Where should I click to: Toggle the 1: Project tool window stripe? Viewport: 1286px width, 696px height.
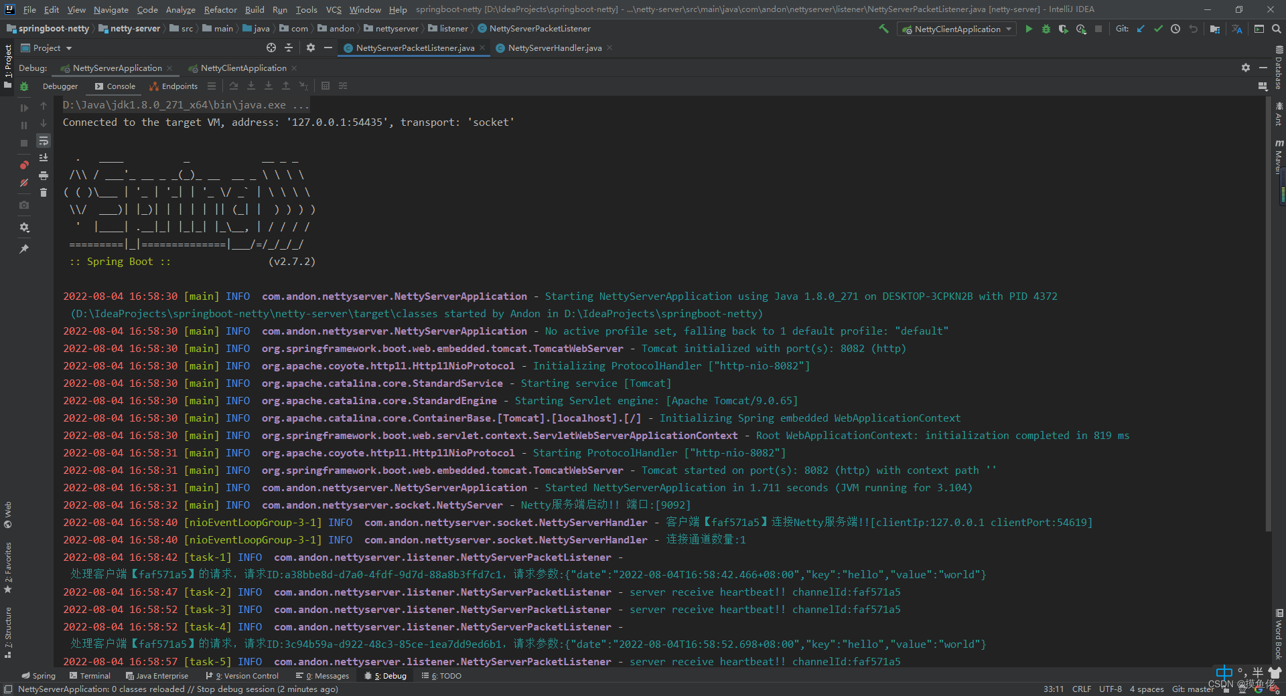coord(8,66)
